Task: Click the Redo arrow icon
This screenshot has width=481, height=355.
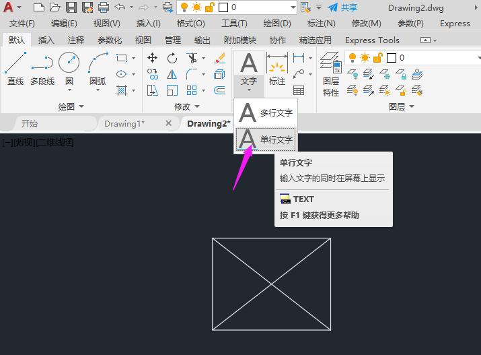Action: [x=144, y=7]
